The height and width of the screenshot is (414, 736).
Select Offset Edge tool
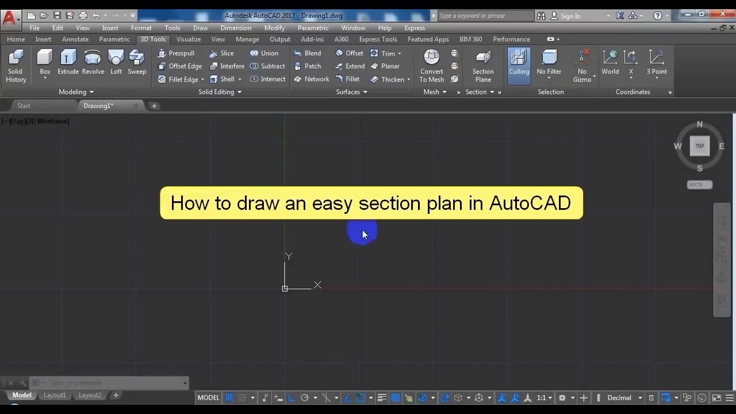point(179,66)
